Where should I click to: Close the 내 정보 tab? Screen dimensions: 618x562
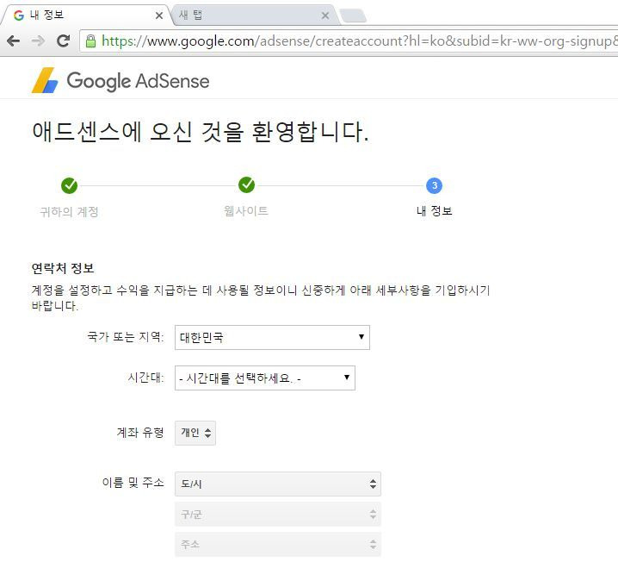(x=159, y=16)
